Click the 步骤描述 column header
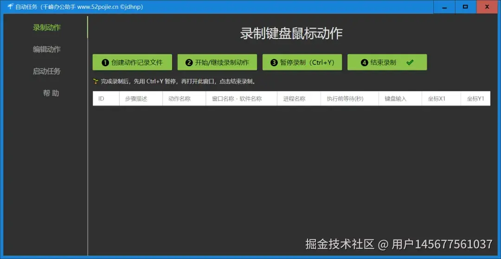 [141, 99]
